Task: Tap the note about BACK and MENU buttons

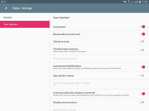Action: click(x=87, y=69)
